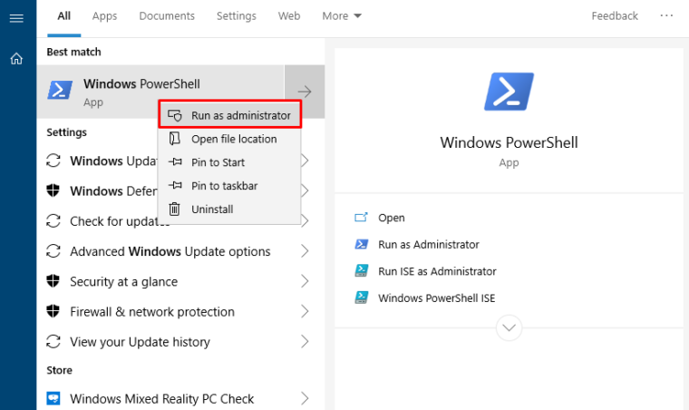Click the pin icon beside Pin to Start
Viewport: 689px width, 410px height.
(175, 162)
